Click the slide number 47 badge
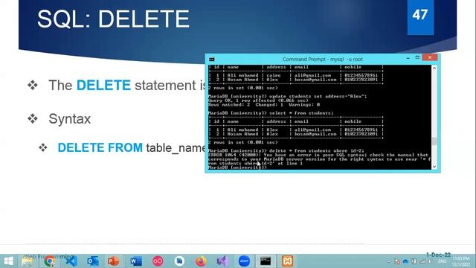The image size is (476, 268). coord(420,17)
